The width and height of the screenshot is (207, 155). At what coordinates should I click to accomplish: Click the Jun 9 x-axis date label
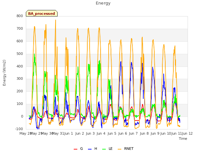pos(155,133)
